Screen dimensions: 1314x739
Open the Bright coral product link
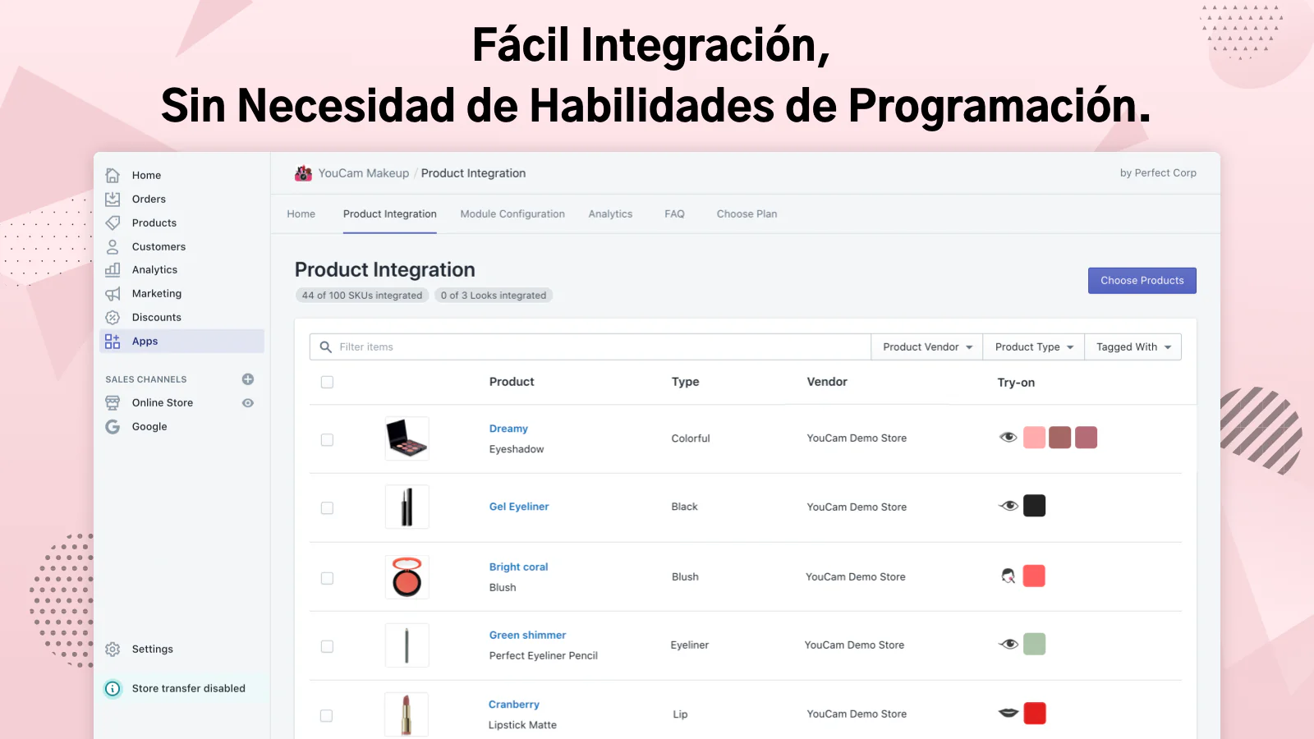(x=518, y=567)
